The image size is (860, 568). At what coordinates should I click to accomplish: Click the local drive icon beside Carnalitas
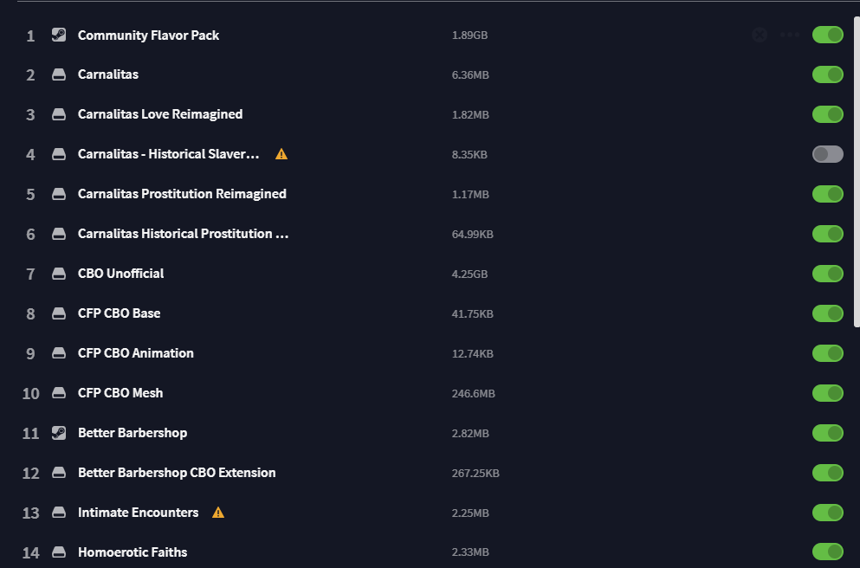[59, 74]
